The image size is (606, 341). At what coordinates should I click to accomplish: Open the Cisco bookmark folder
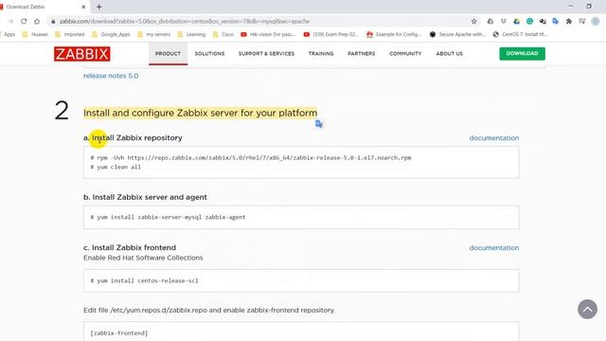click(x=223, y=34)
